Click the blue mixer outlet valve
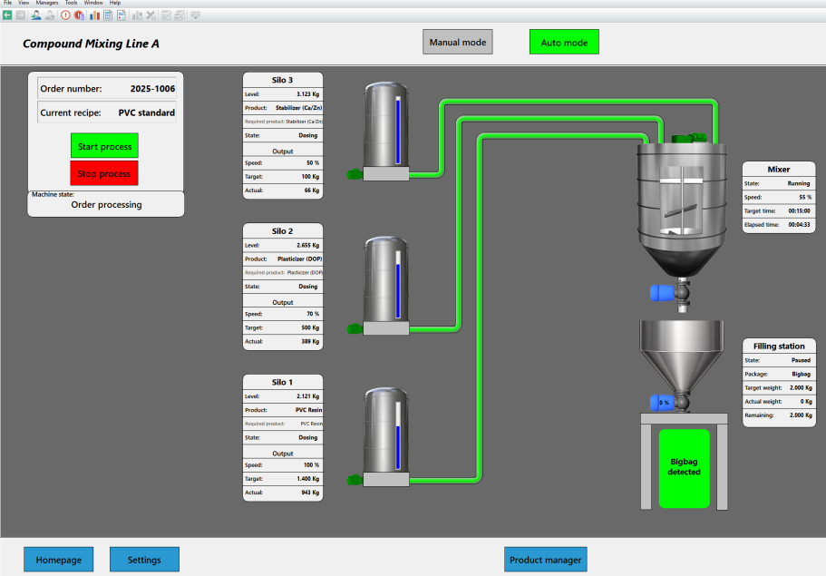Screen dimensions: 826x576 click(663, 292)
